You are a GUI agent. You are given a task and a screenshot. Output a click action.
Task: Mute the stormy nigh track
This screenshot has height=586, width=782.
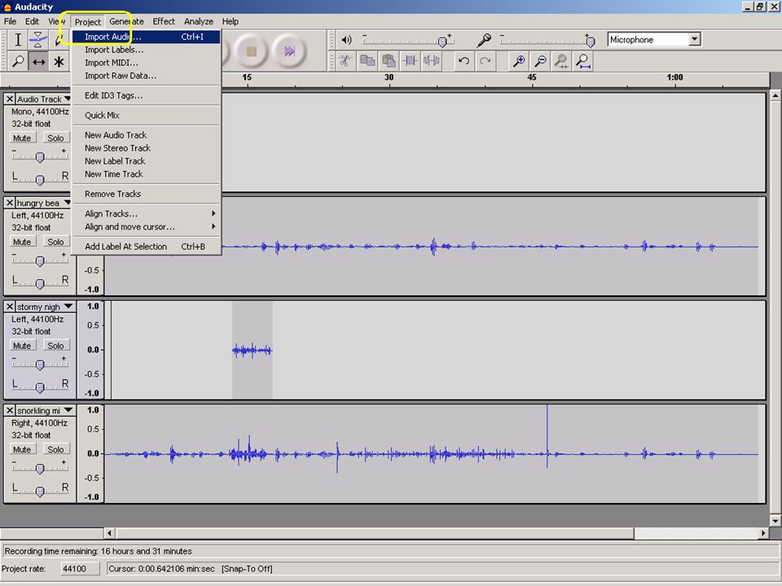tap(22, 345)
